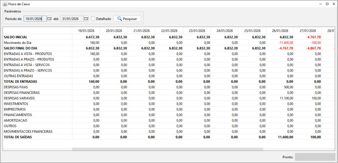Click the Java app icon in title bar
Screen dimensions: 338x163
click(4, 4)
